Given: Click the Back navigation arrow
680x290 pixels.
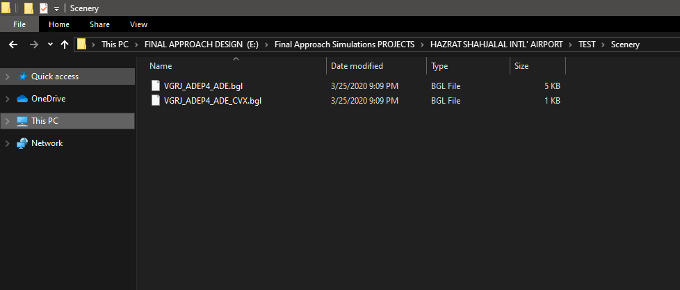Looking at the screenshot, I should click(14, 45).
